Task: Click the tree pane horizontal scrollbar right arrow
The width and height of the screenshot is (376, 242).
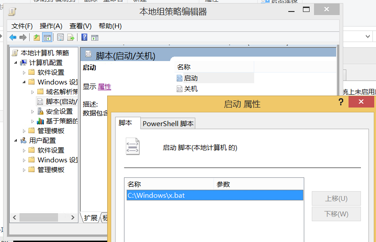Action: coord(74,218)
